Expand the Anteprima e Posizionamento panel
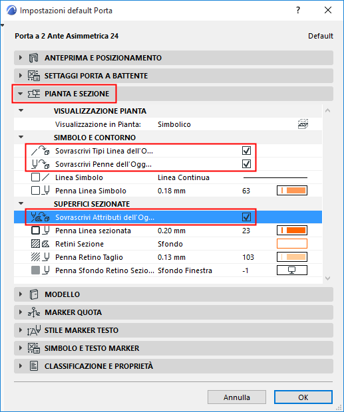Viewport: 344px width, 412px height. tap(21, 58)
